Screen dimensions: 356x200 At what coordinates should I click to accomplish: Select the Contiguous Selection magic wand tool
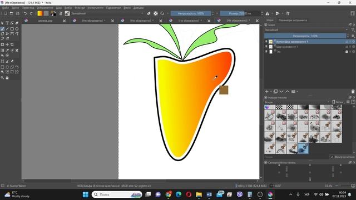[x=2, y=72]
